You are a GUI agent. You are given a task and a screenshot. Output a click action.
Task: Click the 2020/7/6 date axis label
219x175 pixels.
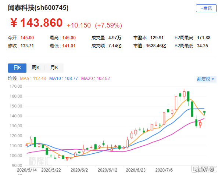[x=164, y=170]
